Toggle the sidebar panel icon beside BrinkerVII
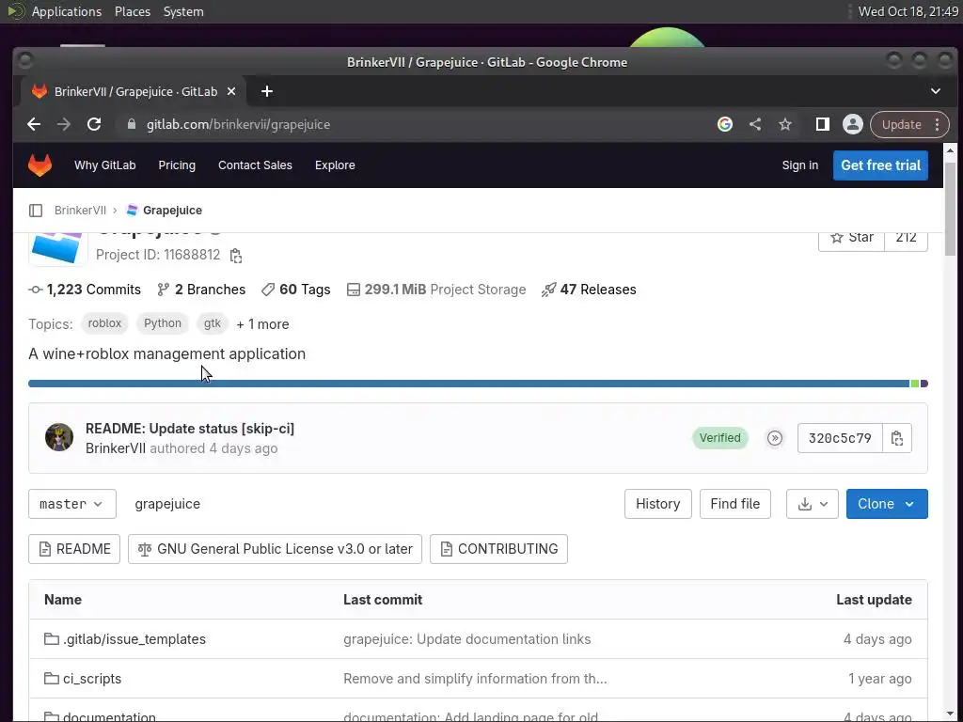The height and width of the screenshot is (722, 963). tap(36, 211)
